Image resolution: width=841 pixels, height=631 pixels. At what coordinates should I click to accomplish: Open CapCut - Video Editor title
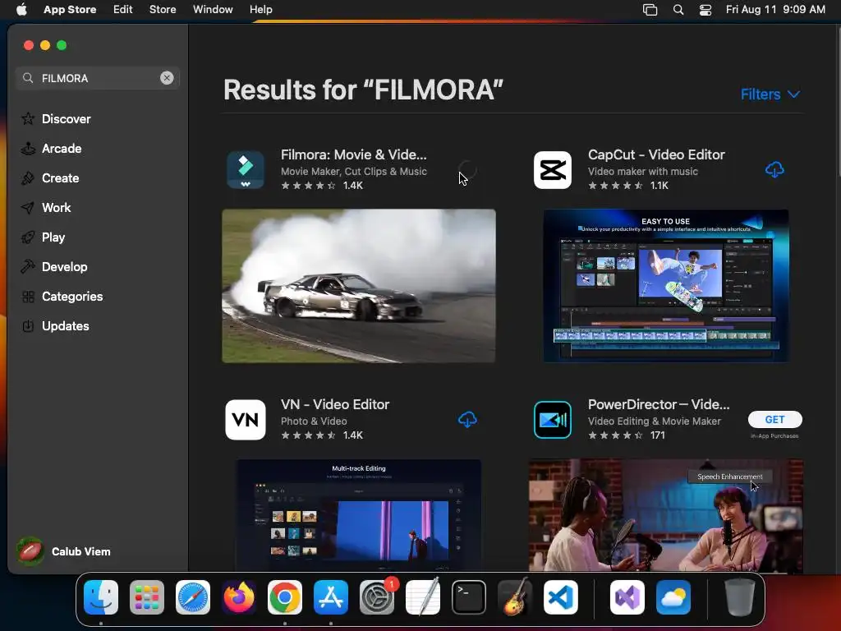coord(656,154)
